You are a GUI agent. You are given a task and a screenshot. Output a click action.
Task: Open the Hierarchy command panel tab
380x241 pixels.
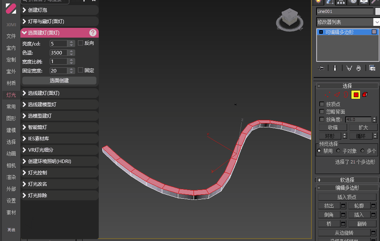[341, 2]
